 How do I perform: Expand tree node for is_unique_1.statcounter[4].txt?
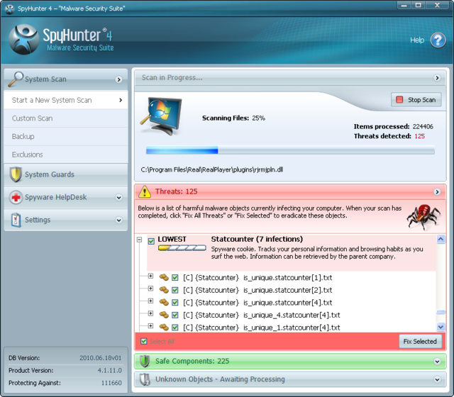pyautogui.click(x=150, y=326)
